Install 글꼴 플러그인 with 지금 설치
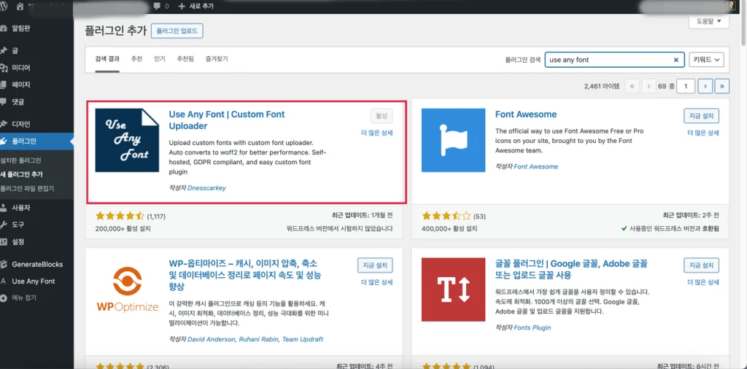747x369 pixels. pyautogui.click(x=701, y=265)
